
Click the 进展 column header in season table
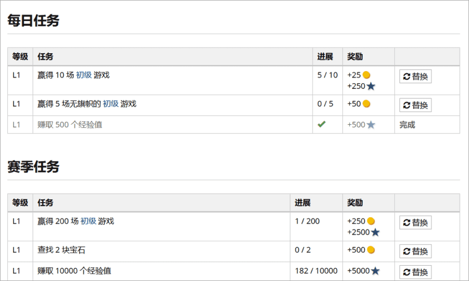pos(302,203)
